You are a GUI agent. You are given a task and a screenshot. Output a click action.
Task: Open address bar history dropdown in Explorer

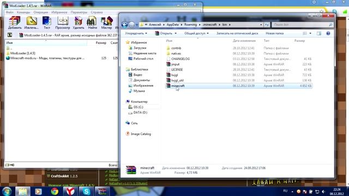261,24
